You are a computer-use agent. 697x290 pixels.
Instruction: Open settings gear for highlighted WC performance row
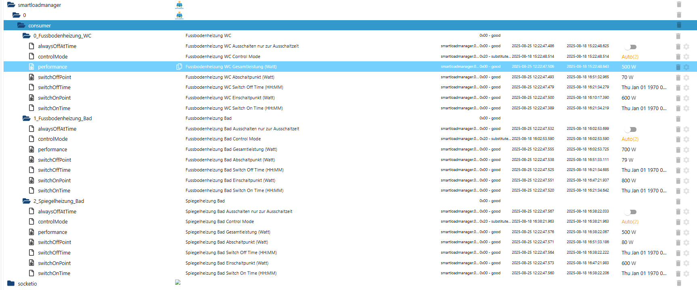(x=687, y=67)
